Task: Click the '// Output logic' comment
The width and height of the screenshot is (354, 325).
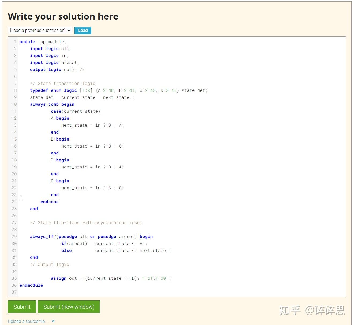Action: 50,264
